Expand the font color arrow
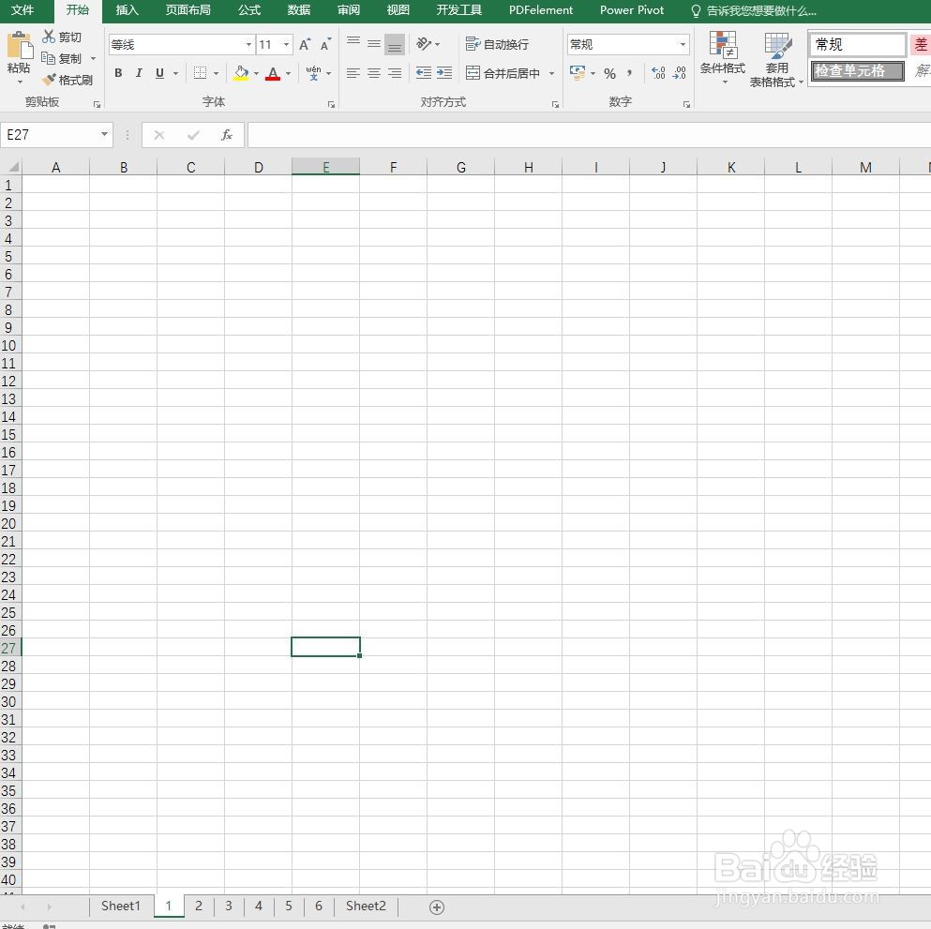Viewport: 931px width, 929px height. [x=289, y=73]
